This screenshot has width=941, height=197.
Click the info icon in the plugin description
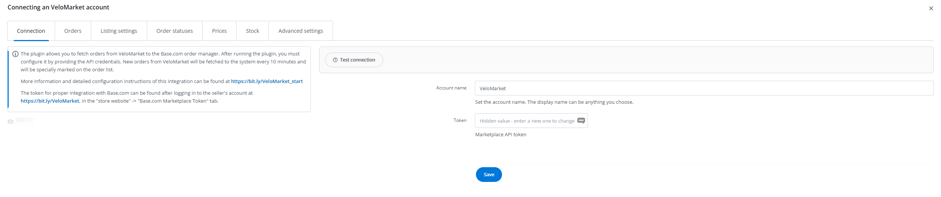(x=15, y=54)
